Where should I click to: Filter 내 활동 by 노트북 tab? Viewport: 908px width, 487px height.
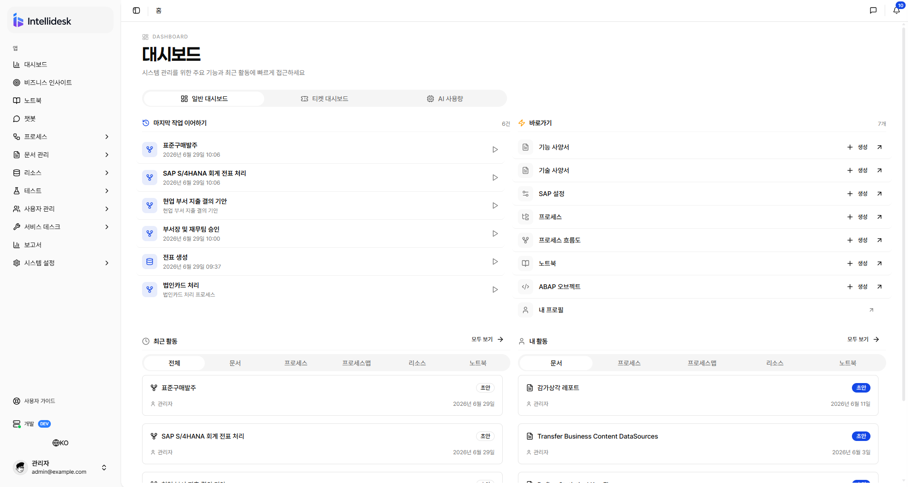coord(848,363)
